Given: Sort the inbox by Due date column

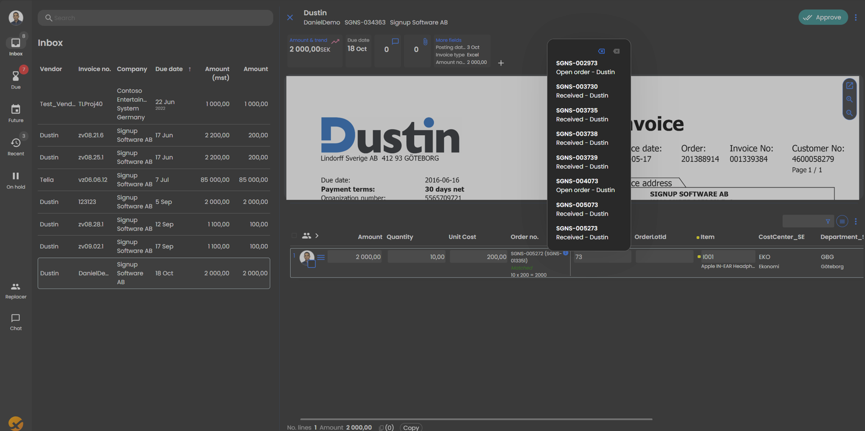Looking at the screenshot, I should (169, 69).
